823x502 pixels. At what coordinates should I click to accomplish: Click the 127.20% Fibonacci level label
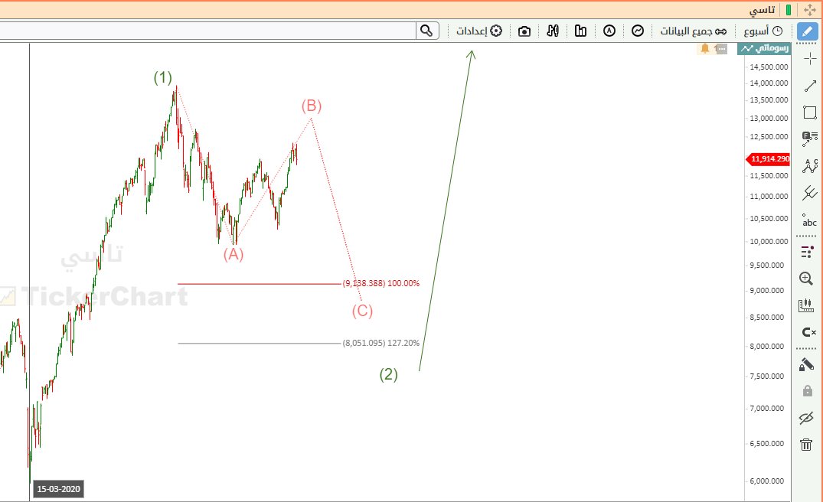[x=381, y=343]
